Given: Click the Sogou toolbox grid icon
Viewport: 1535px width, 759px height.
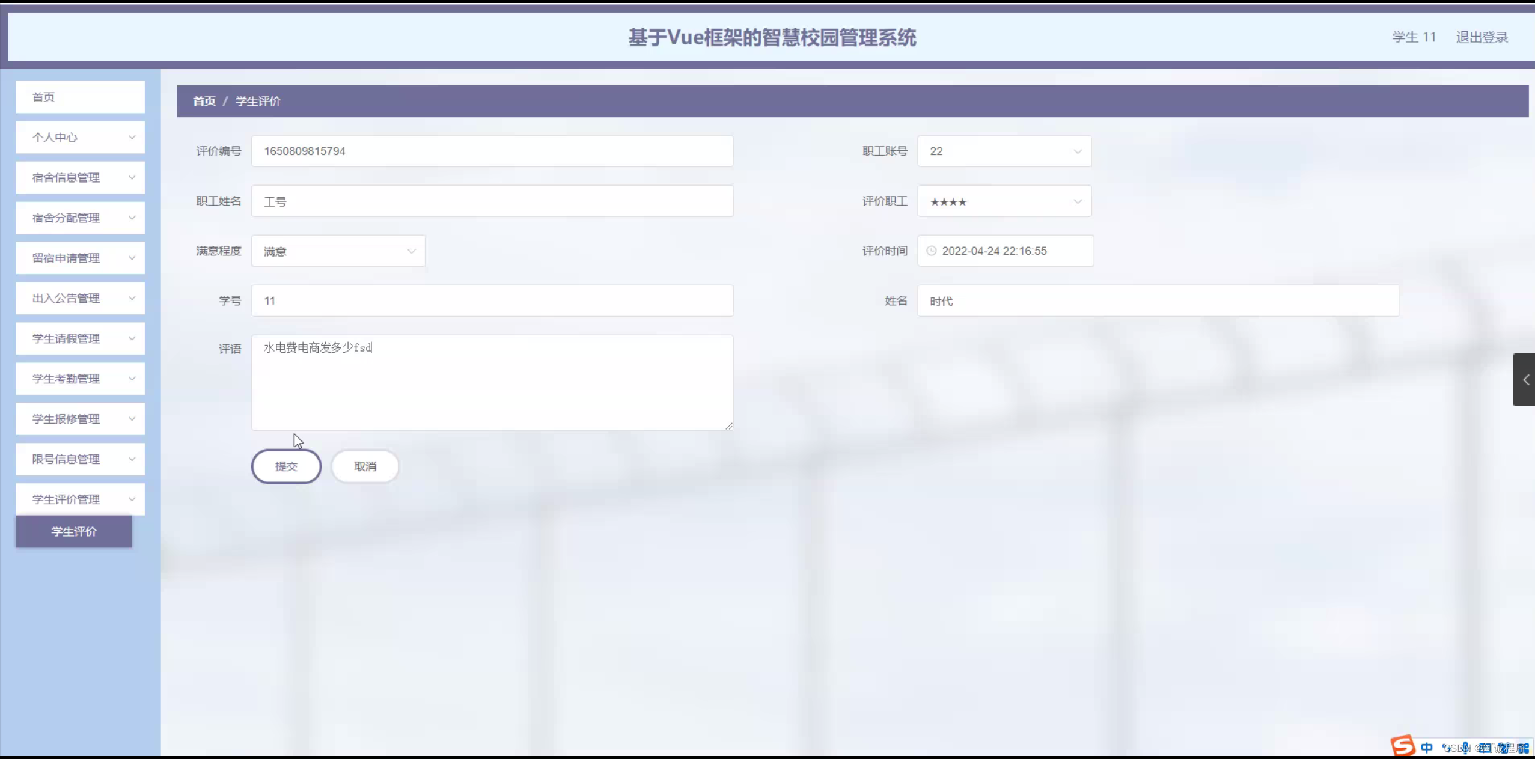Looking at the screenshot, I should tap(1525, 748).
